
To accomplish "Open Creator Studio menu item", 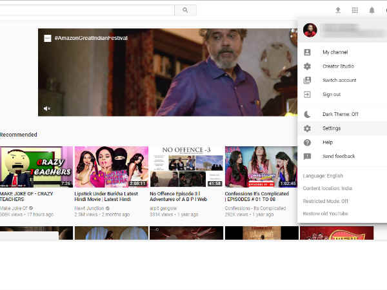I will [x=342, y=66].
